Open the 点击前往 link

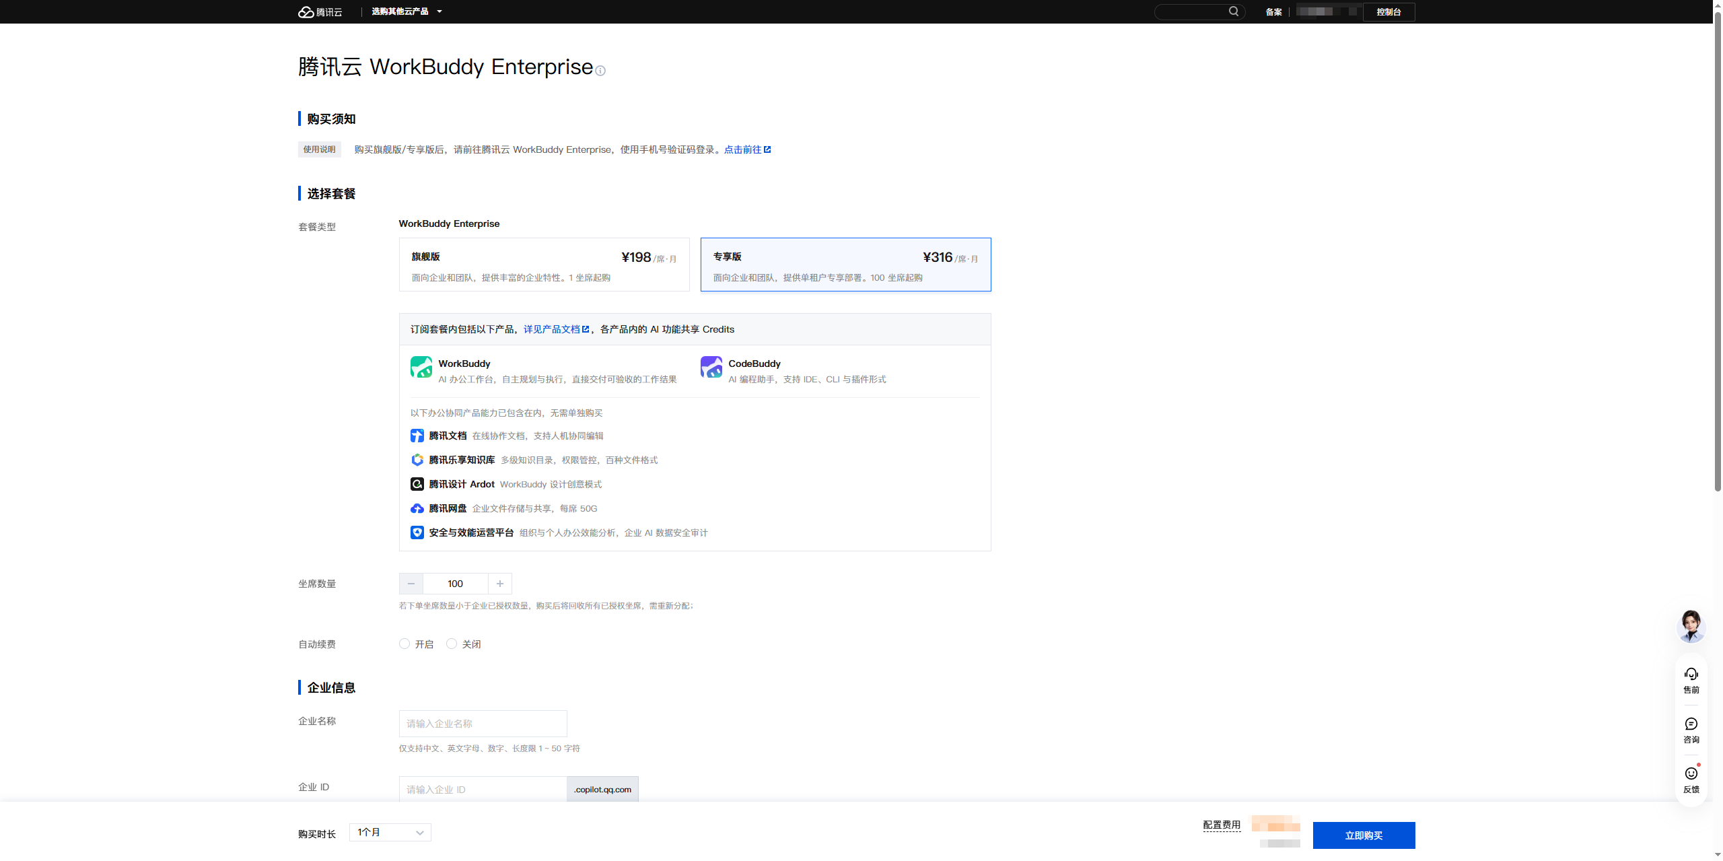(748, 149)
